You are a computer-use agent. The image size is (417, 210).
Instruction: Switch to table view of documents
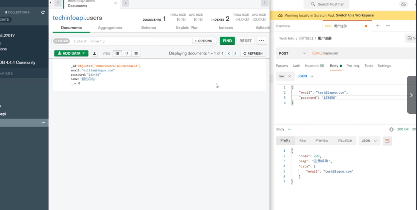click(x=136, y=53)
